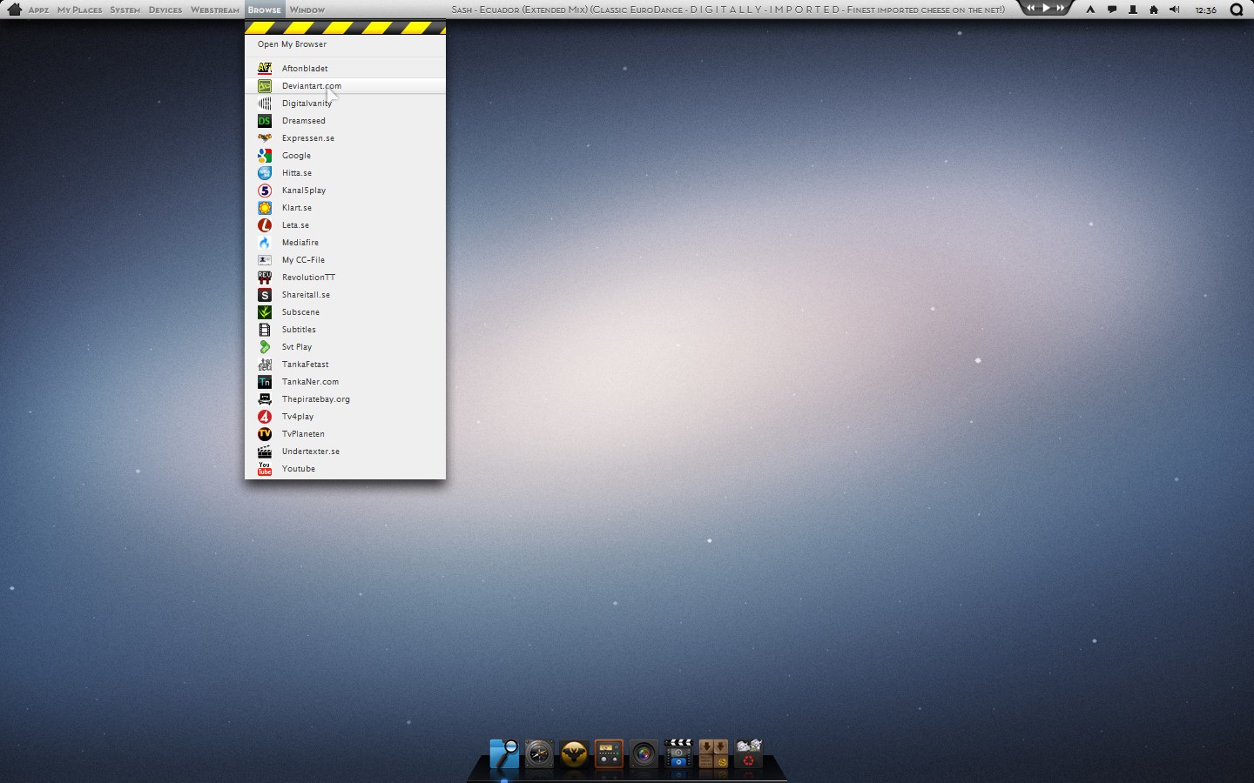
Task: Skip to next track in top bar
Action: (1060, 8)
